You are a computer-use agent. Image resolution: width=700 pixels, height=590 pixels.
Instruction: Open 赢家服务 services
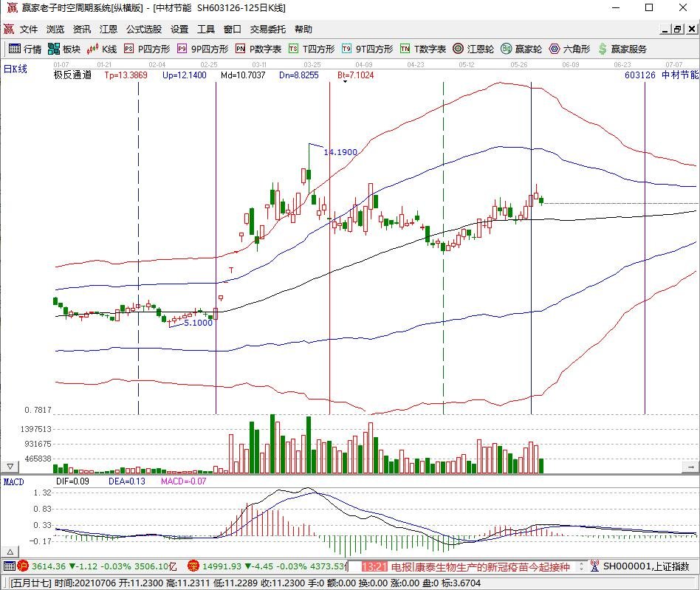click(622, 49)
